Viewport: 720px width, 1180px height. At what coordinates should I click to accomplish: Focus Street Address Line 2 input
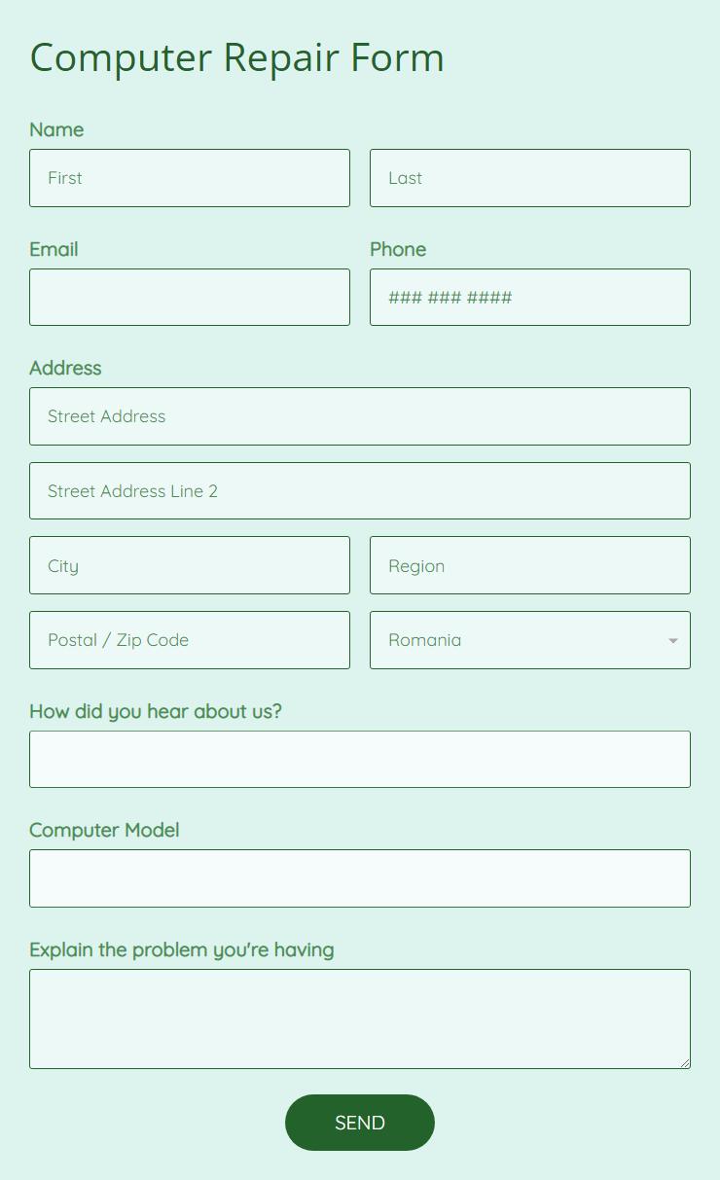coord(360,491)
